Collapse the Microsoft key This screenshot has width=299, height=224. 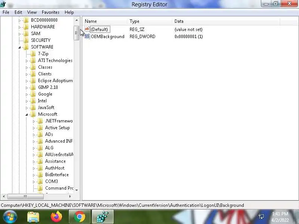click(27, 115)
